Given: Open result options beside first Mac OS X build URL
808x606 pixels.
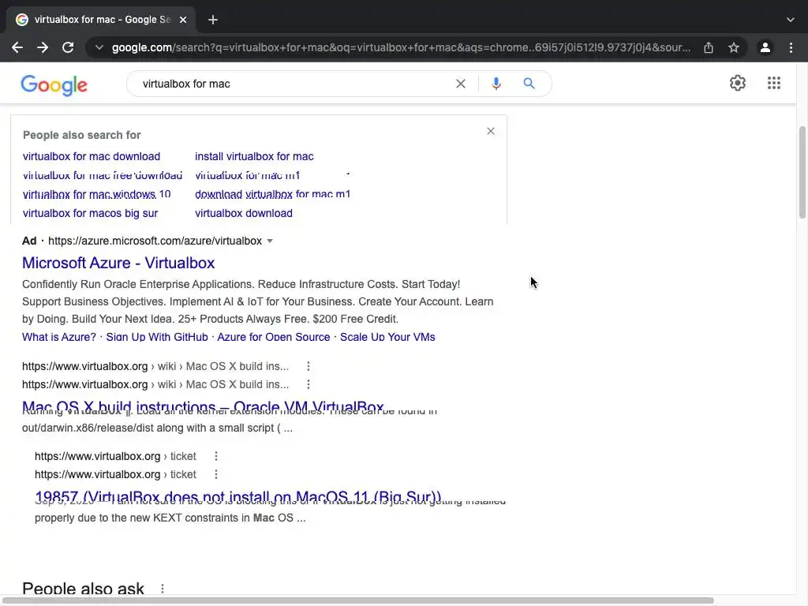Looking at the screenshot, I should (309, 366).
